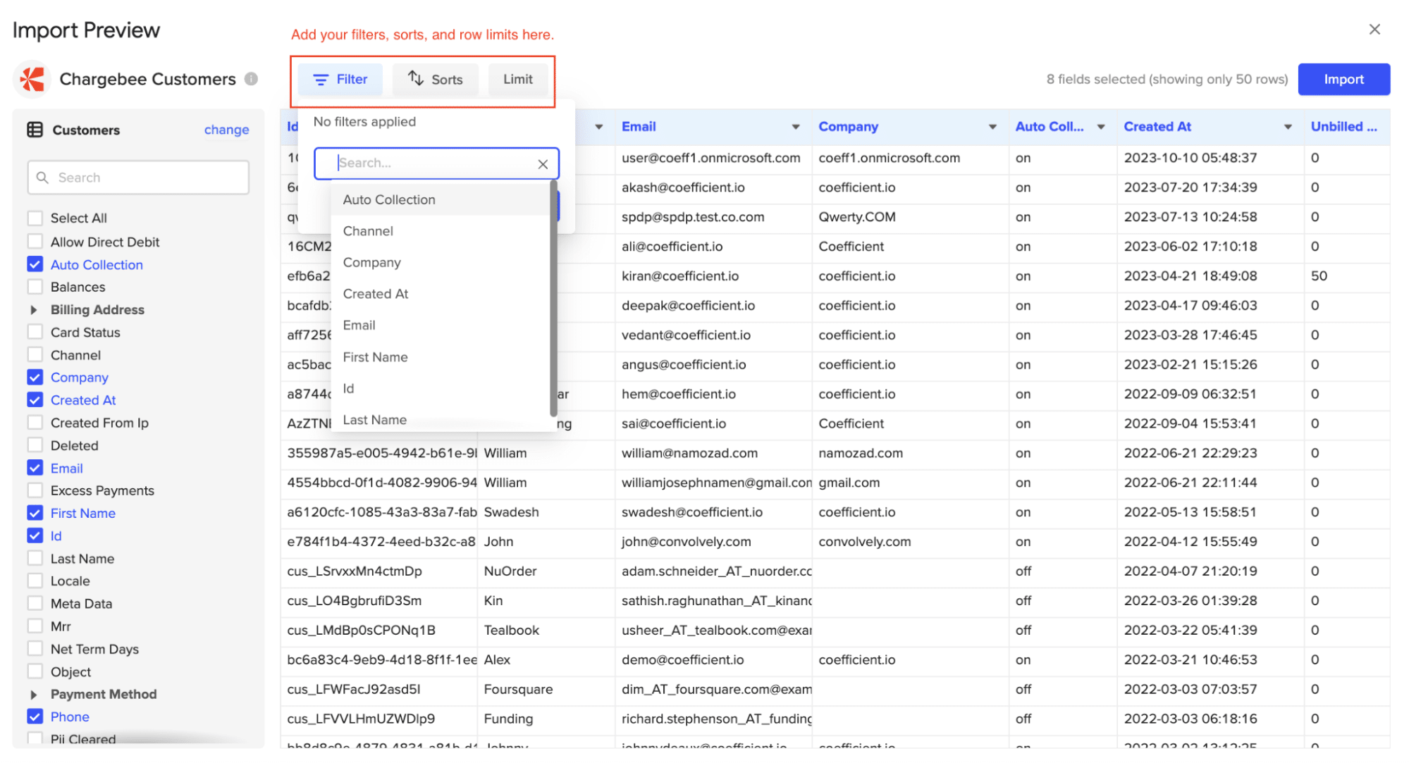The image size is (1409, 763).
Task: Click the filter list scrollbar
Action: tap(553, 296)
